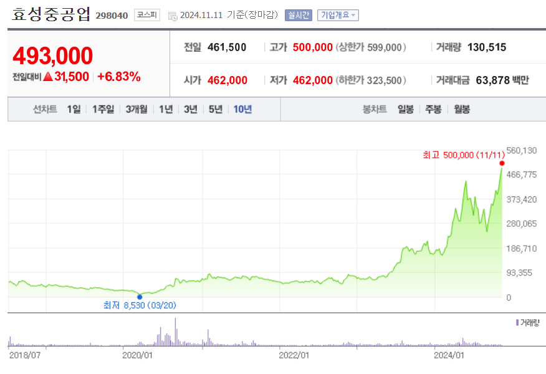
Task: Click the 최저 8,530 (03/20) label
Action: tap(140, 305)
